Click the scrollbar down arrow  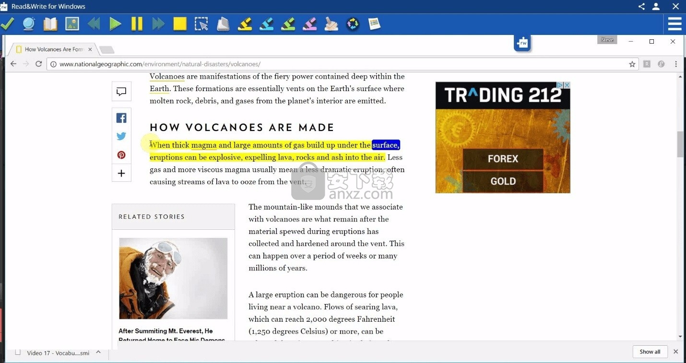(680, 337)
